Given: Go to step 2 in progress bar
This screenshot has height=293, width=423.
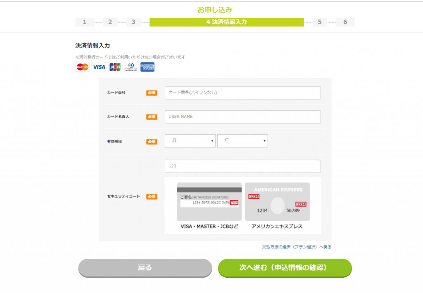Looking at the screenshot, I should [110, 22].
